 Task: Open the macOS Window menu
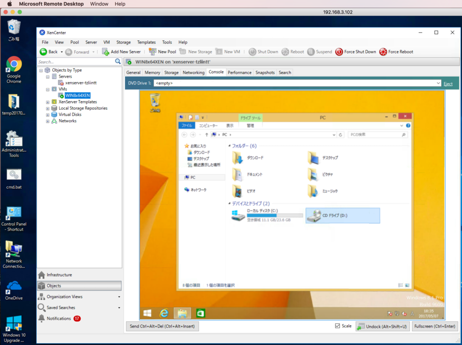(x=99, y=4)
